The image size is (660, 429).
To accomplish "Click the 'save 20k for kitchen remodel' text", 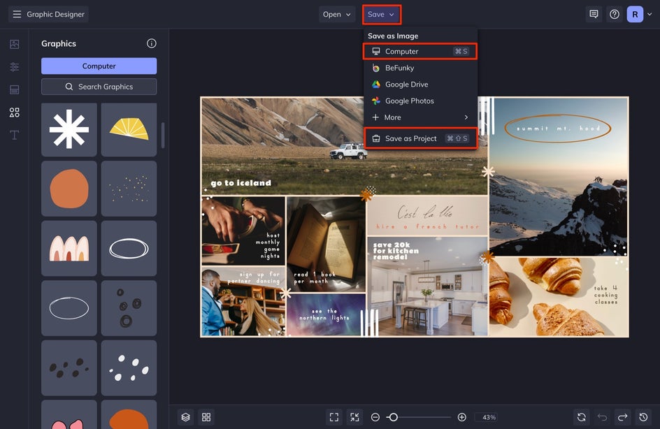I will click(x=396, y=251).
